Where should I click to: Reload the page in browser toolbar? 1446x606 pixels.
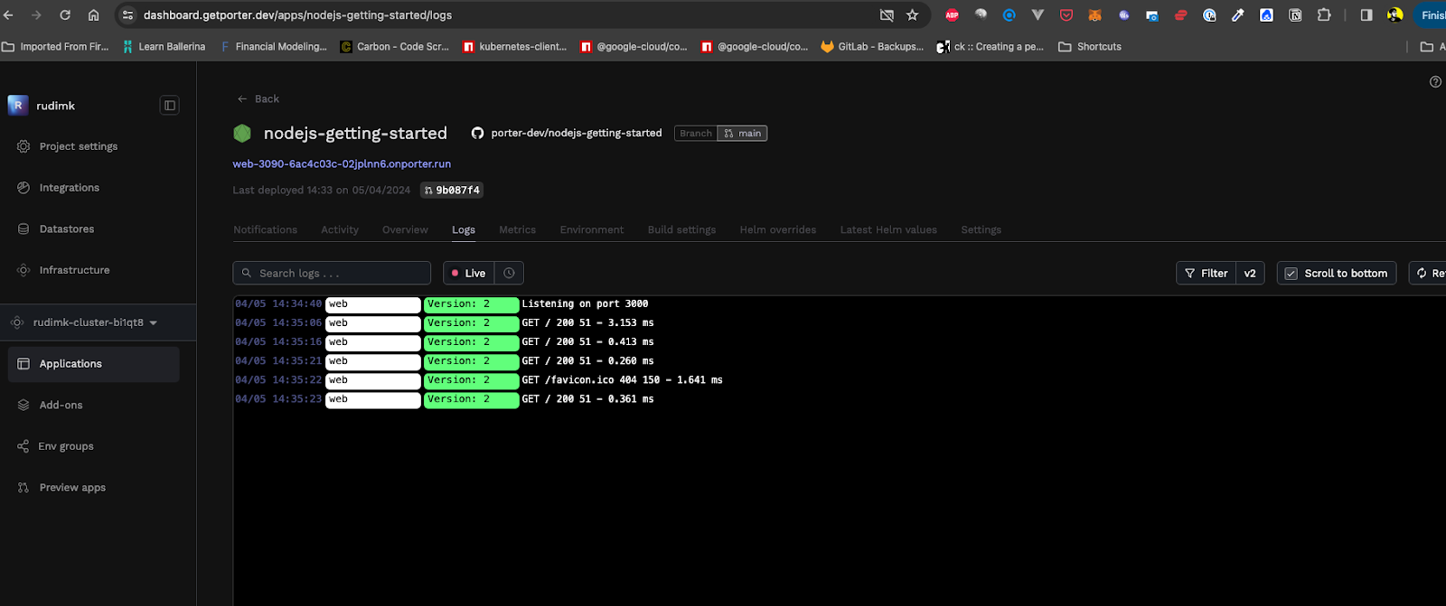[65, 15]
